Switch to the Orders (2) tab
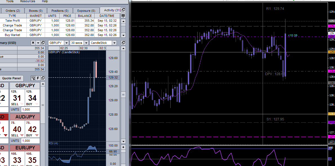This screenshot has height=166, width=335. click(x=12, y=11)
